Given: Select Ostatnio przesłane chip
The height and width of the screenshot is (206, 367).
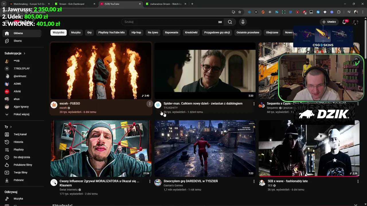Looking at the screenshot, I should (248, 33).
